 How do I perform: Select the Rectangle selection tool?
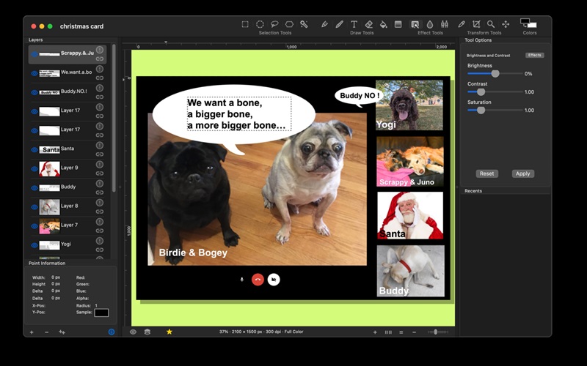tap(245, 24)
